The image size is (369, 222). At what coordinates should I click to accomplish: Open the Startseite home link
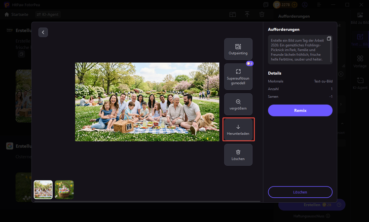pos(16,15)
